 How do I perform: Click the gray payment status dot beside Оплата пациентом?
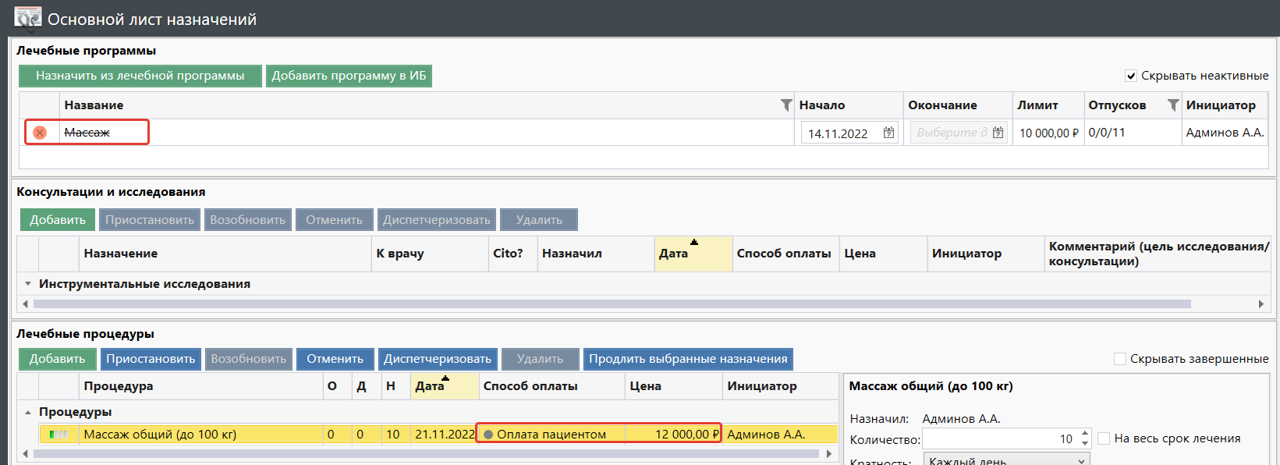[488, 435]
